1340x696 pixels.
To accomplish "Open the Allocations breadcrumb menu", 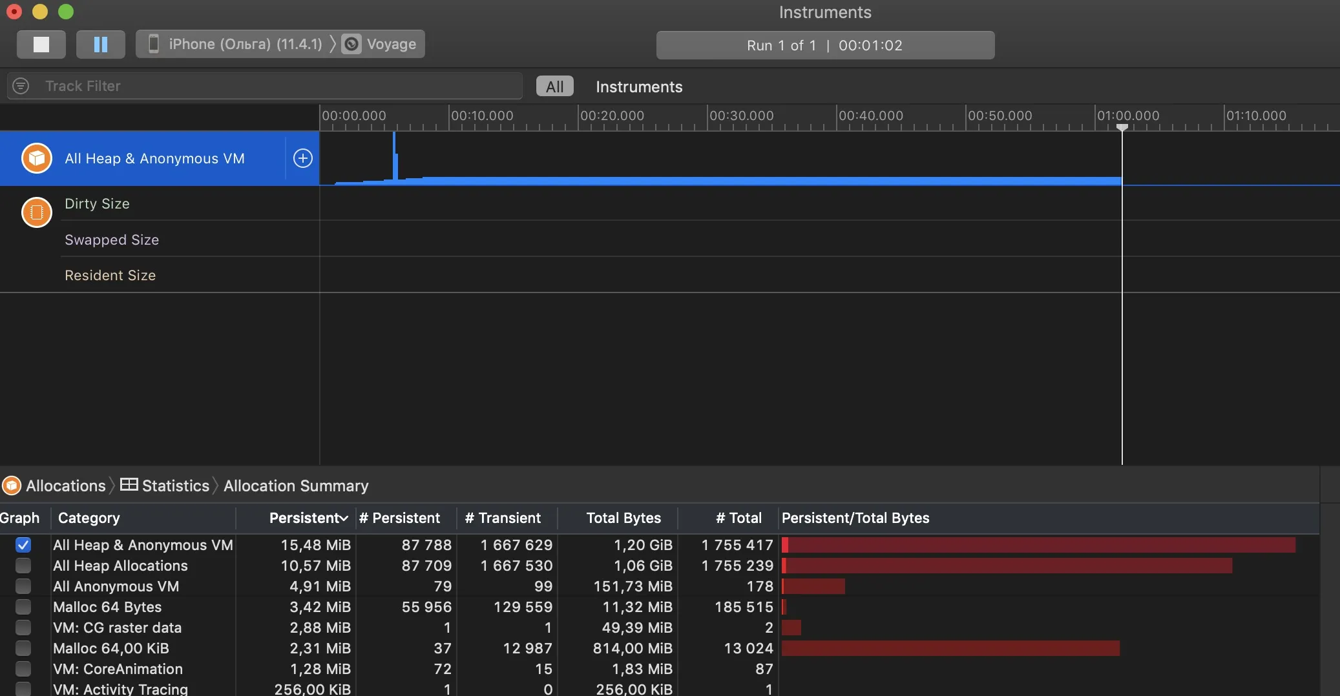I will tap(65, 486).
